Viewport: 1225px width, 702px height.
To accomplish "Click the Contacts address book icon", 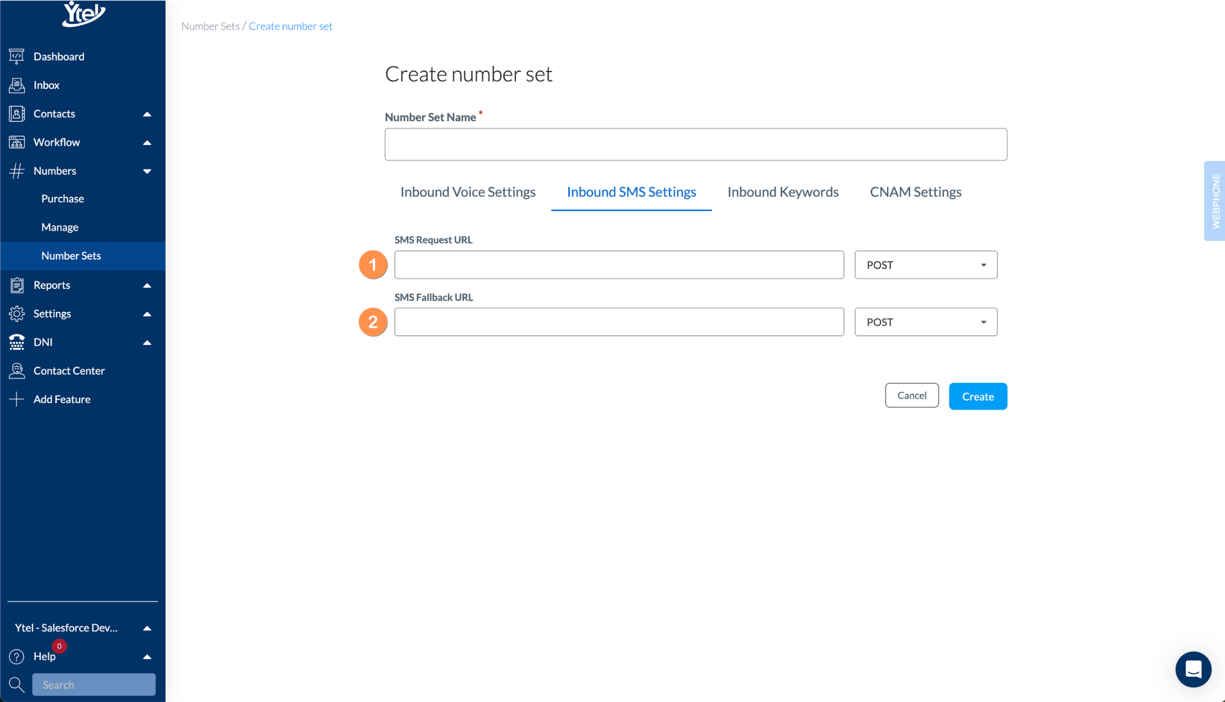I will [17, 113].
